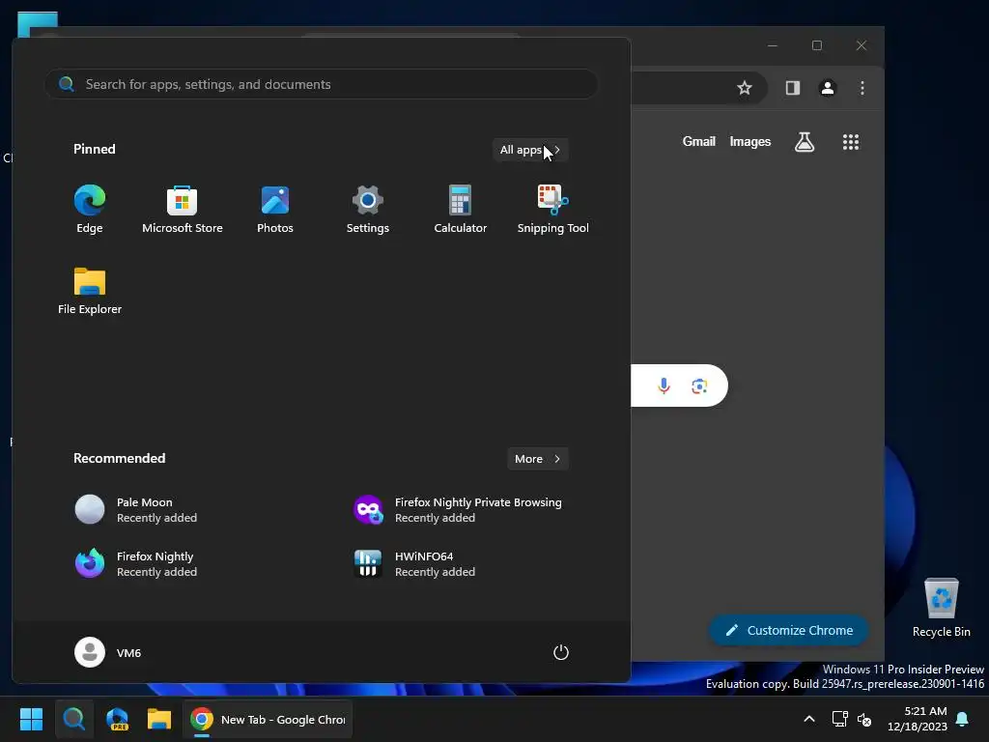989x742 pixels.
Task: Open the clock showing 5:21 AM
Action: 918,719
